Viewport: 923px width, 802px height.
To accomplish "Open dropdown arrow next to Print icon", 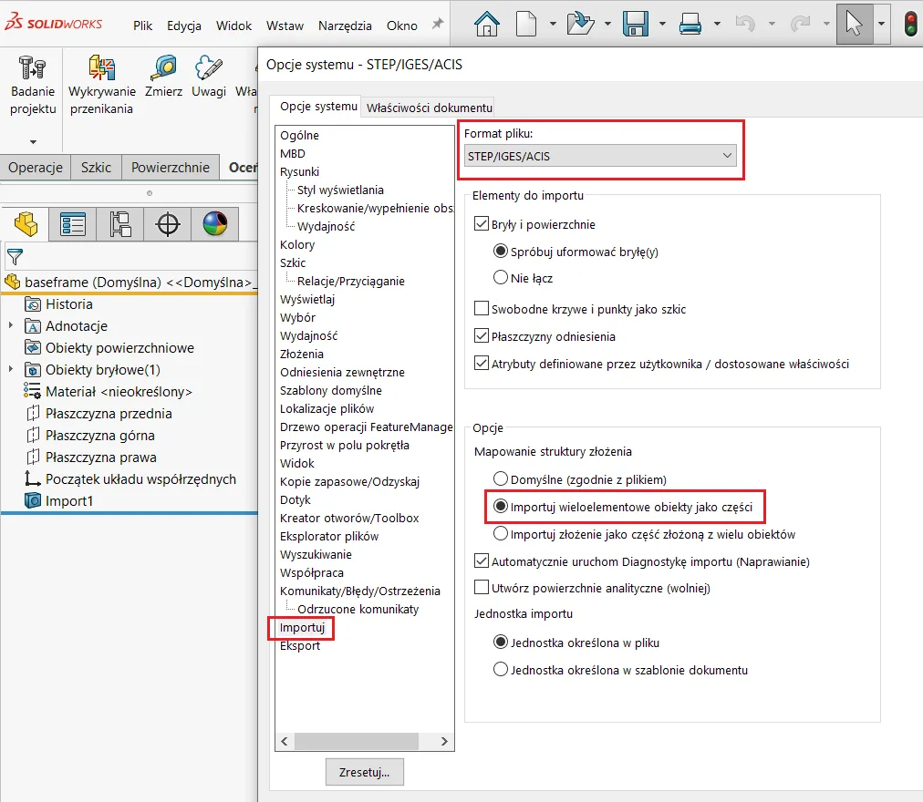I will click(717, 24).
